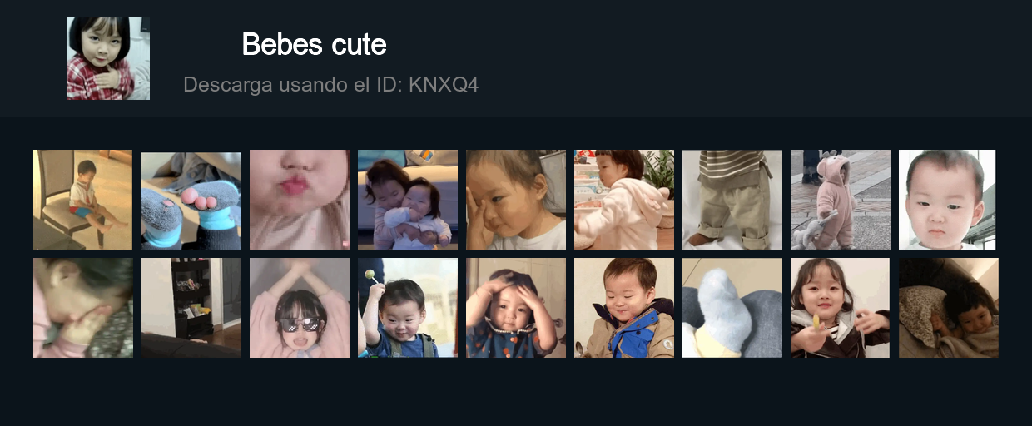Select sticker of child sitting on chair
Screen dimensions: 1032x426
tap(82, 200)
